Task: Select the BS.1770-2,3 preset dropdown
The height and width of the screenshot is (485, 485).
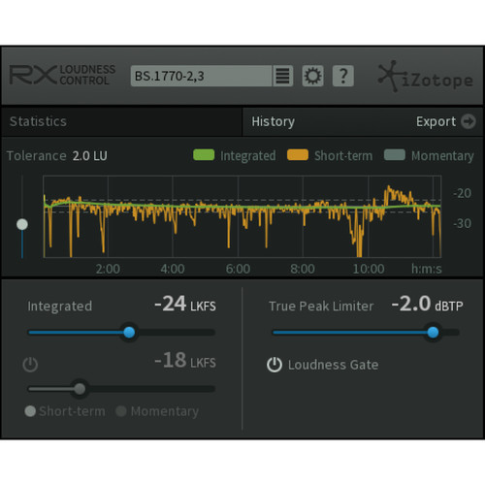Action: click(x=201, y=76)
